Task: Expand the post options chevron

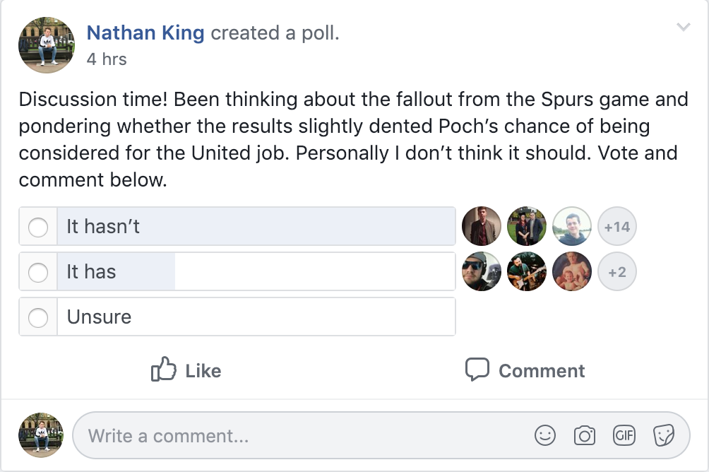Action: tap(682, 27)
